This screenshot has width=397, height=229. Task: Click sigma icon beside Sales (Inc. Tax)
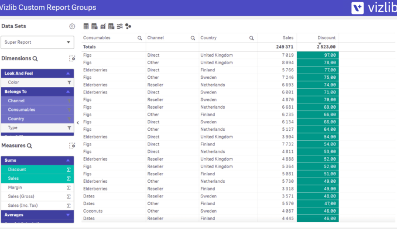69,206
